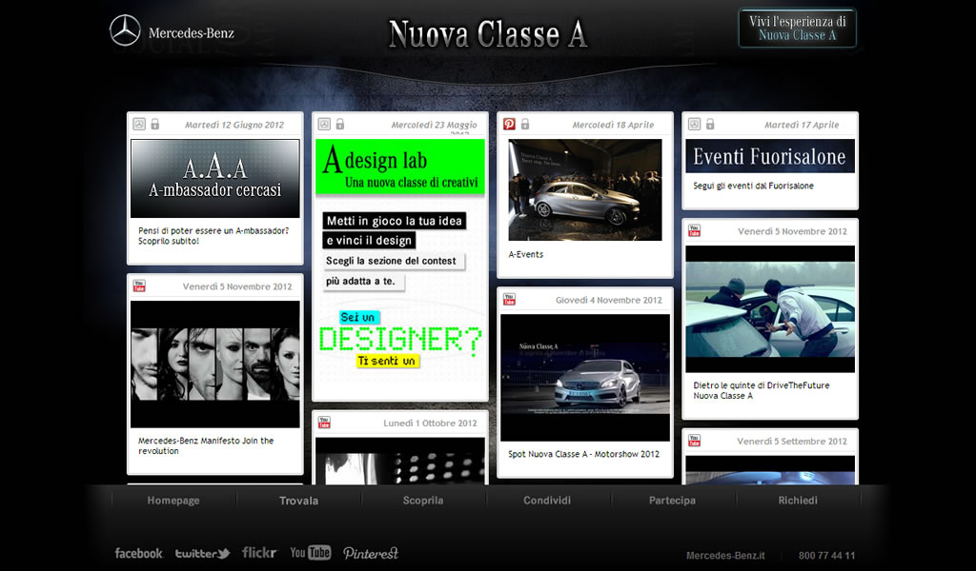
Task: Click the image icon on the Eventi Fuorisalone card
Action: [694, 125]
